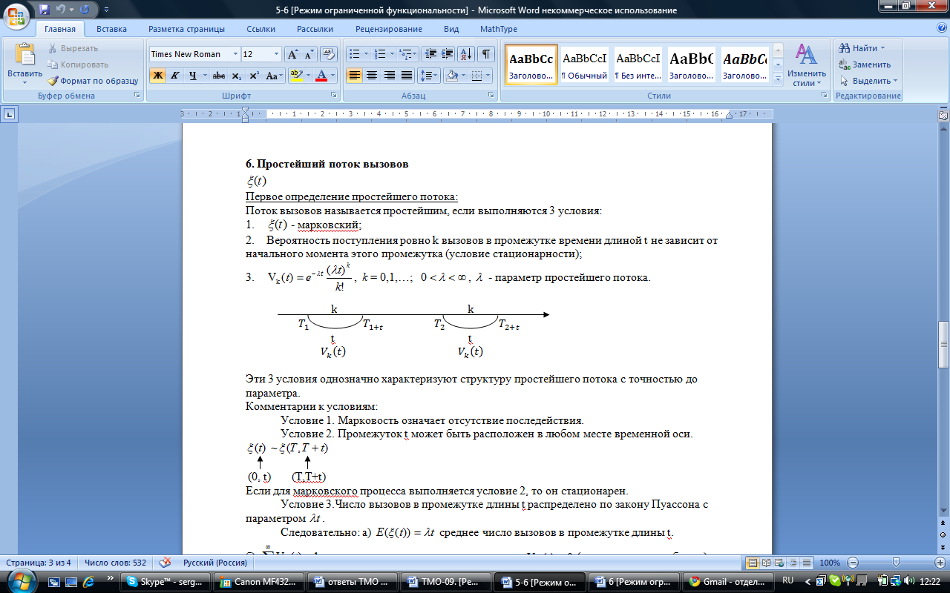The image size is (950, 593).
Task: Align text right
Action: [389, 76]
